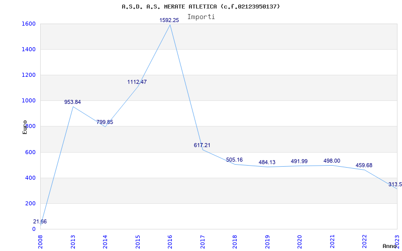The image size is (402, 251).
Task: Click the Importi subtitle
Action: pos(201,17)
